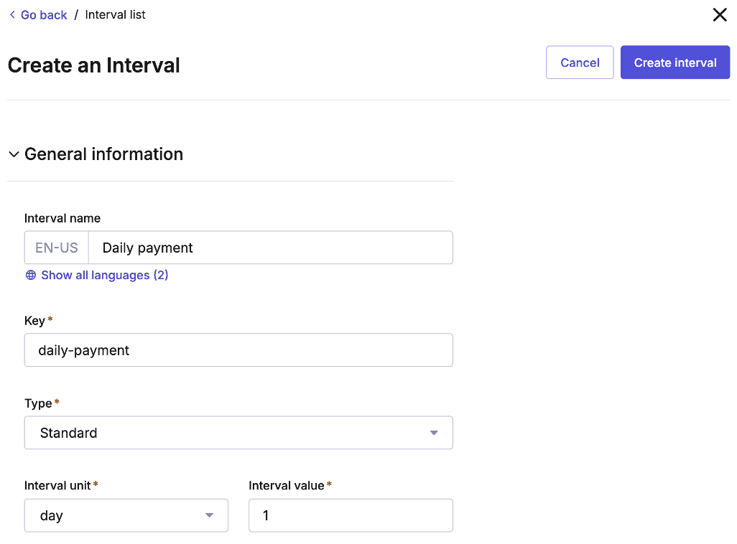Click the Cancel button
The width and height of the screenshot is (737, 544).
pos(579,62)
